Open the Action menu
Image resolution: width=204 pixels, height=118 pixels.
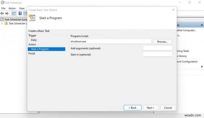point(12,8)
